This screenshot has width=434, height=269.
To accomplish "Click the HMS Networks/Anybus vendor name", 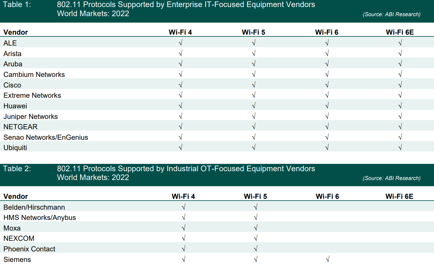I will (40, 218).
